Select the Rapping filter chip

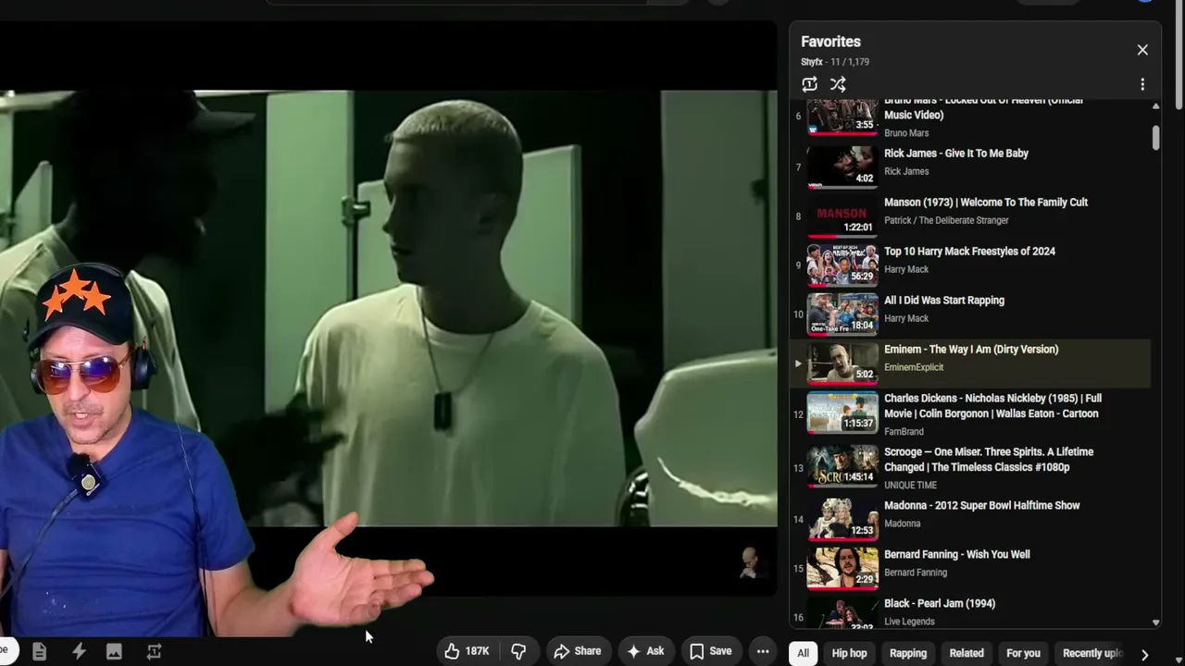coord(908,653)
